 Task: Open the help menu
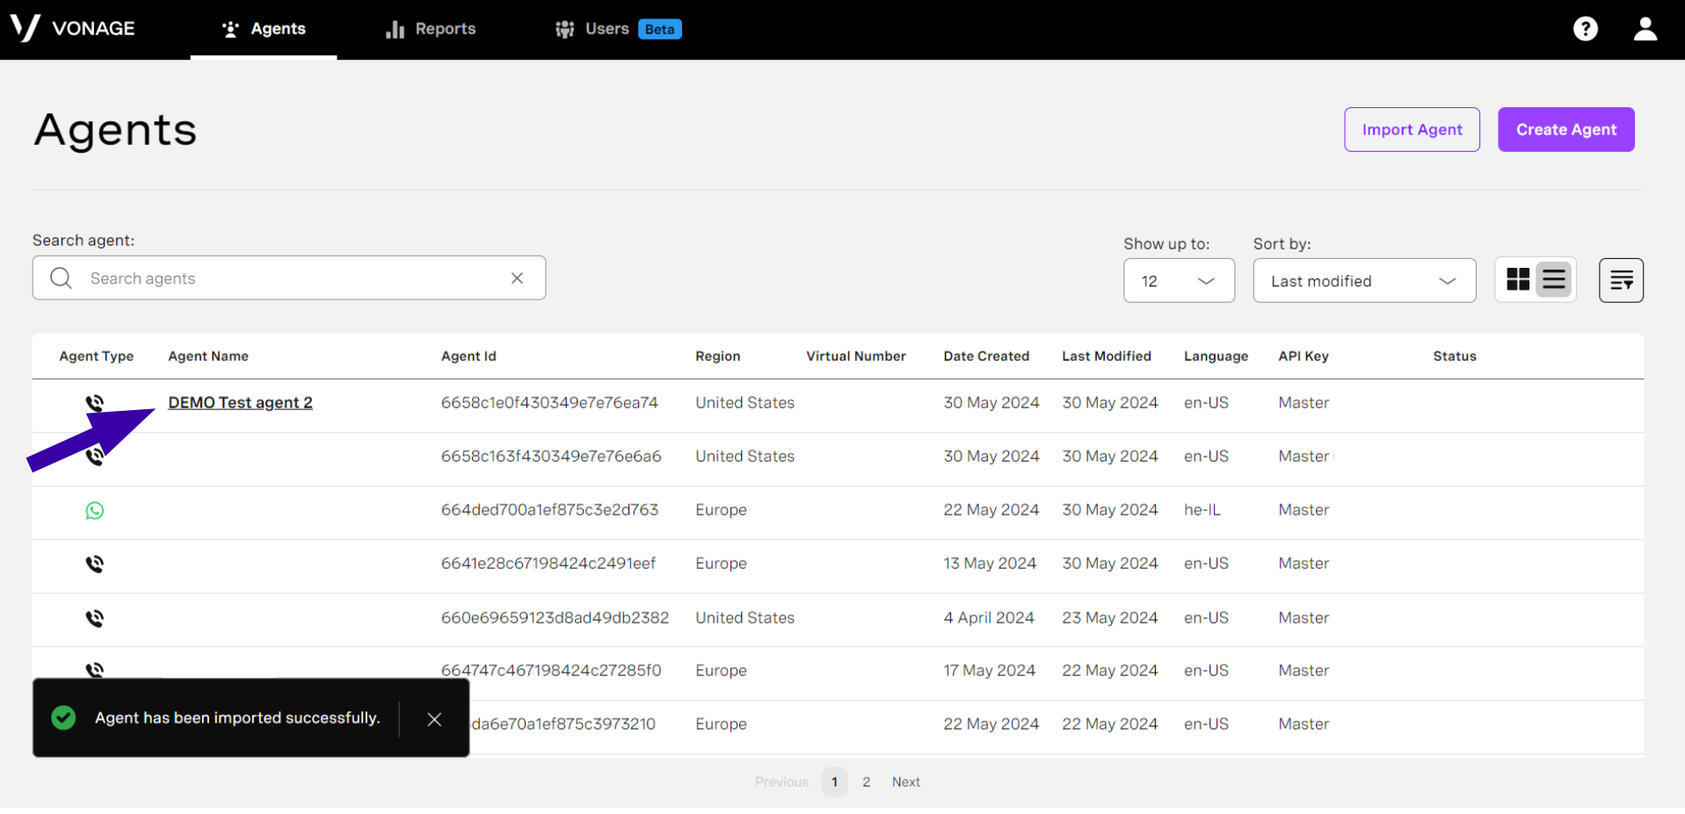1586,28
